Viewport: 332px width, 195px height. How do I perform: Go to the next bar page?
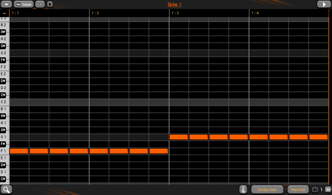click(x=328, y=190)
